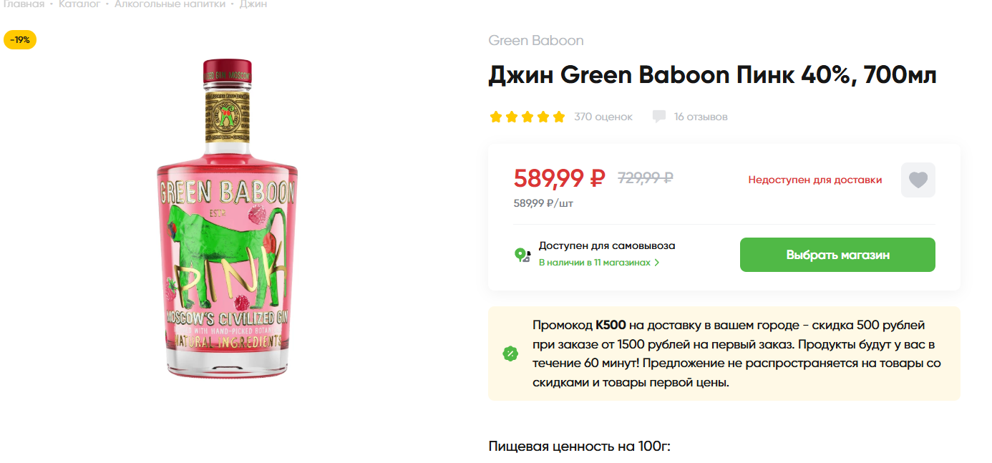Image resolution: width=992 pixels, height=463 pixels.
Task: Go to Каталог breadcrumb
Action: tap(79, 4)
